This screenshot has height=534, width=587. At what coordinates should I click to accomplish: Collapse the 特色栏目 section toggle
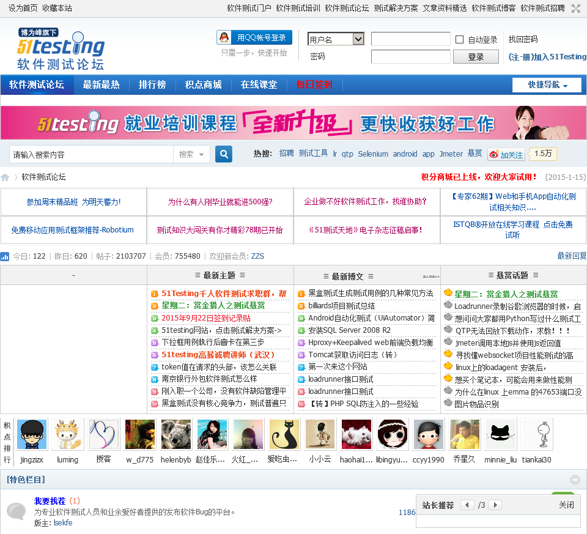[575, 480]
